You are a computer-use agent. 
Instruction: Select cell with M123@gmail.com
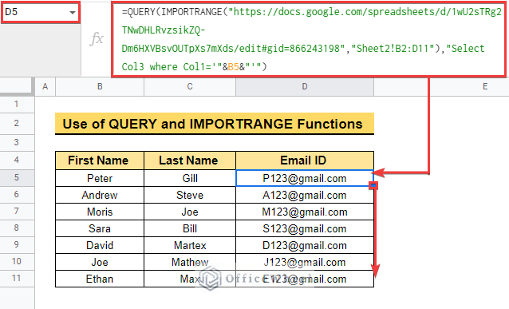(305, 212)
